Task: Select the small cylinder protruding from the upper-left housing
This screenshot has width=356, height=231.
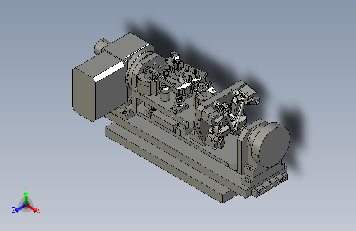Action: [101, 46]
